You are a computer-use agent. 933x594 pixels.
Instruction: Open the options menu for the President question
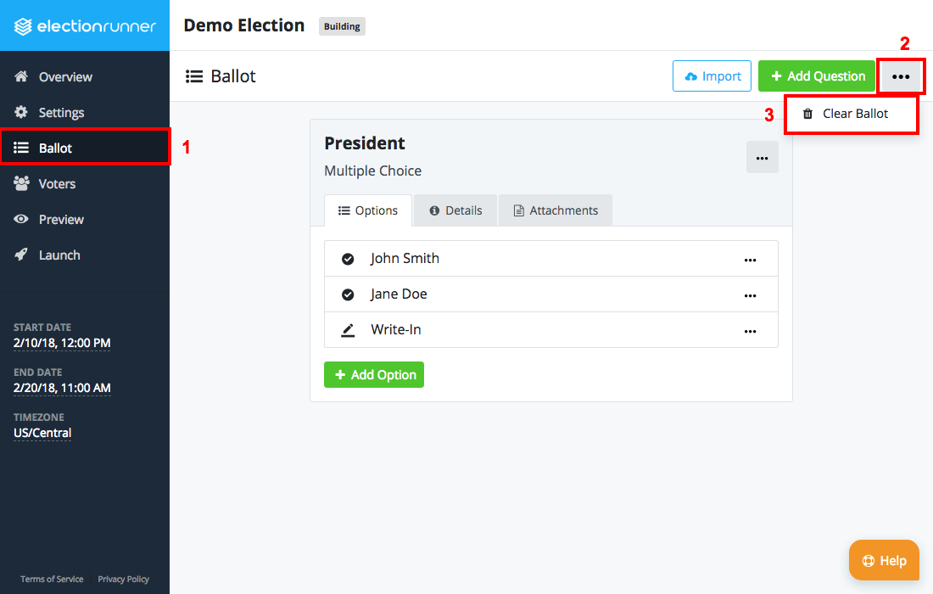click(x=762, y=157)
